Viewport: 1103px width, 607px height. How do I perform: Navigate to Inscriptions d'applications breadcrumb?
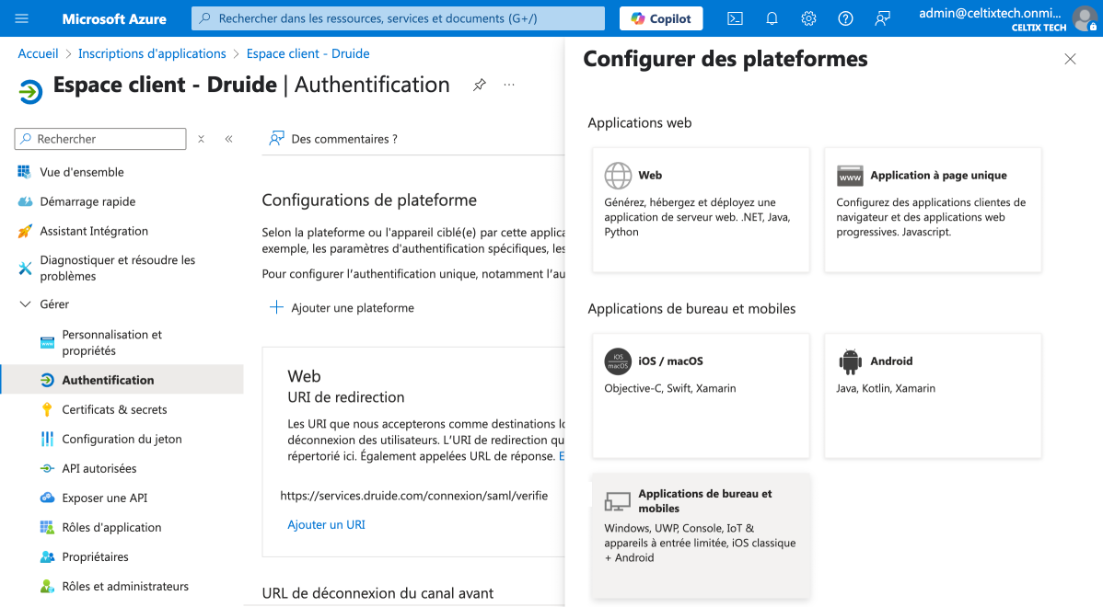[152, 54]
